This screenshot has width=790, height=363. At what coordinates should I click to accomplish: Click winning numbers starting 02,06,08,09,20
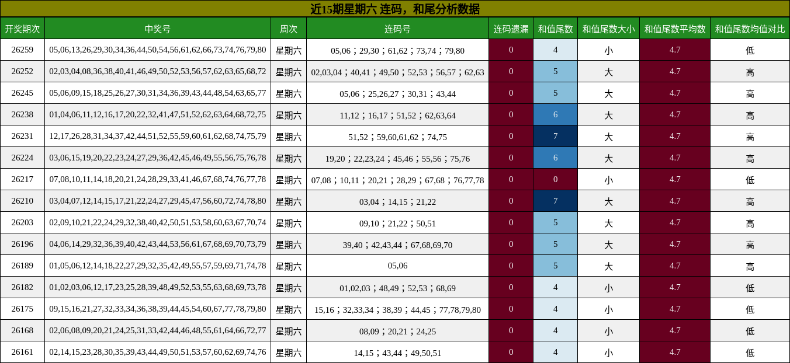click(x=158, y=330)
